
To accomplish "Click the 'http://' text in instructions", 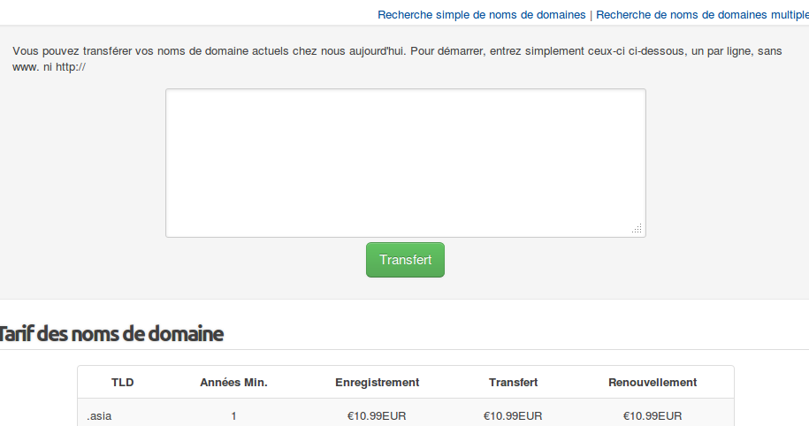I will (71, 67).
